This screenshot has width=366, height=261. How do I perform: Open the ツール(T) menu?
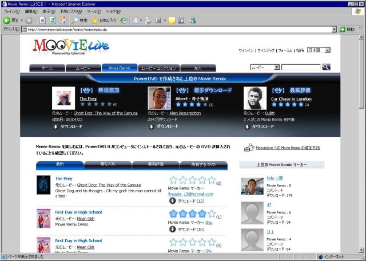pyautogui.click(x=94, y=11)
